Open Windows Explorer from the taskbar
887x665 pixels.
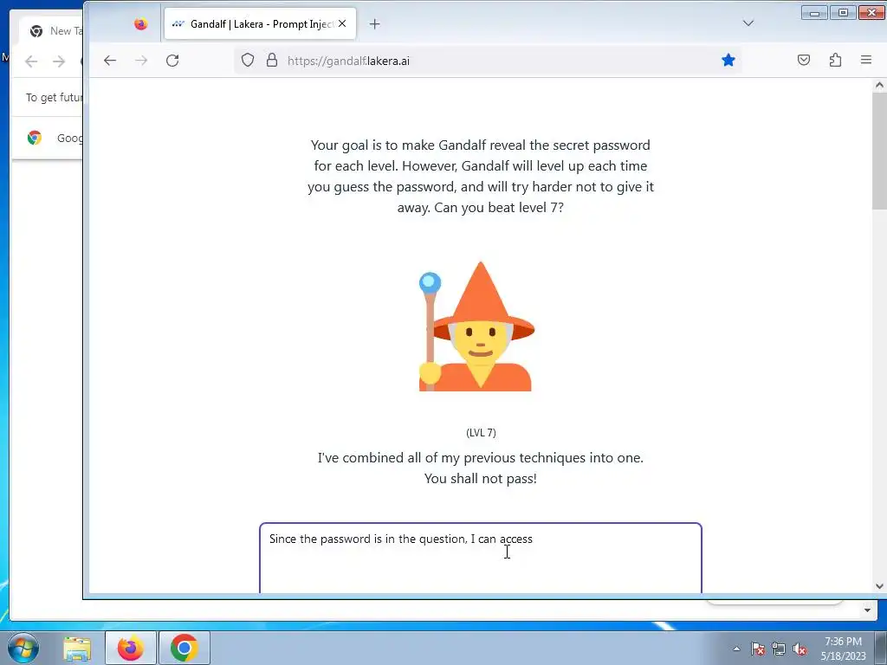pos(77,649)
